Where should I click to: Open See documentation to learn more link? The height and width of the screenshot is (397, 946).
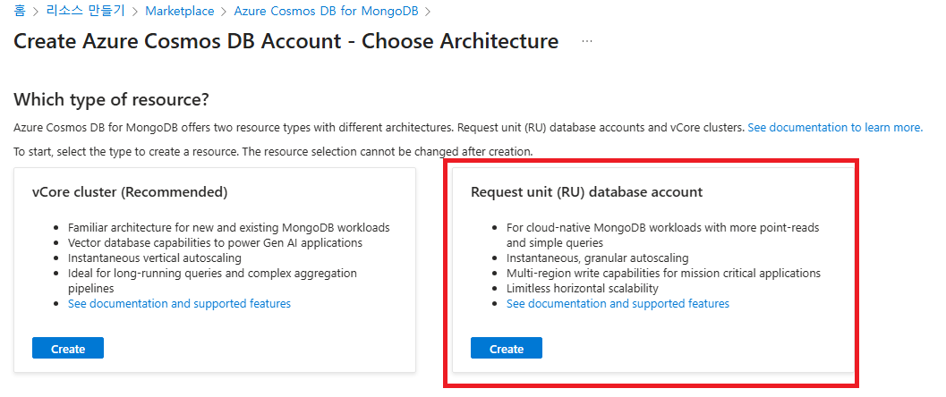835,128
